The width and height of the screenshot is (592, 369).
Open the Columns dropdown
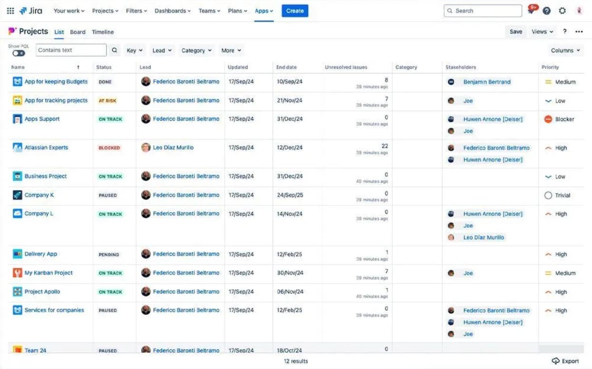pos(565,50)
